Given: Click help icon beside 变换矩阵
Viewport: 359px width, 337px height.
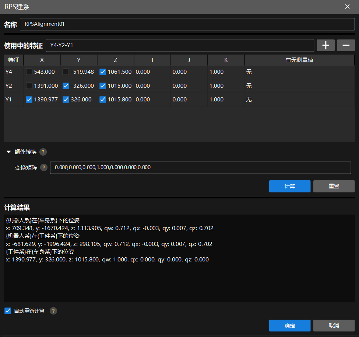Looking at the screenshot, I should click(x=44, y=167).
